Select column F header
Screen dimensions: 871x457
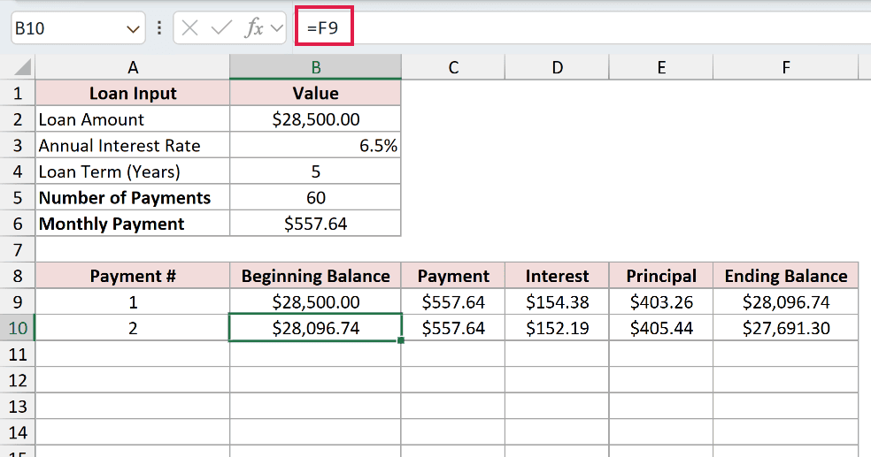pyautogui.click(x=785, y=68)
